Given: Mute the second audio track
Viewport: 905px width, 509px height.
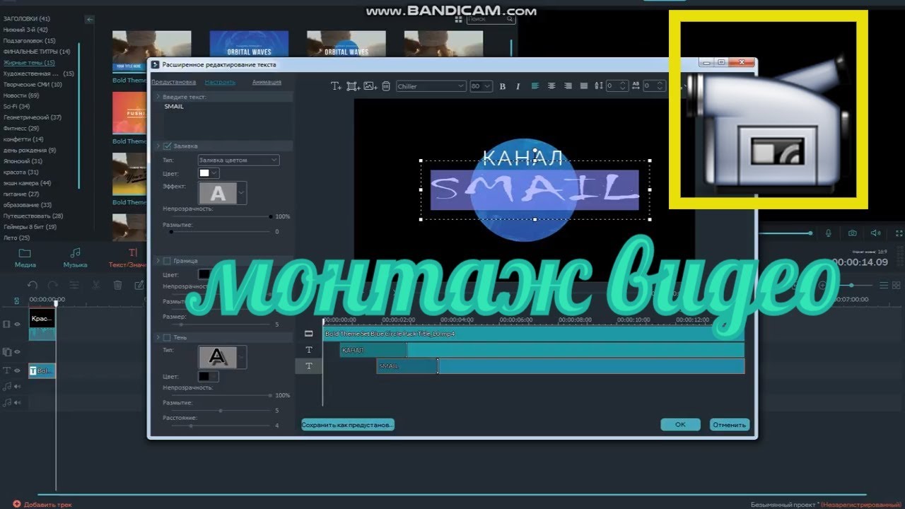Looking at the screenshot, I should coord(17,402).
